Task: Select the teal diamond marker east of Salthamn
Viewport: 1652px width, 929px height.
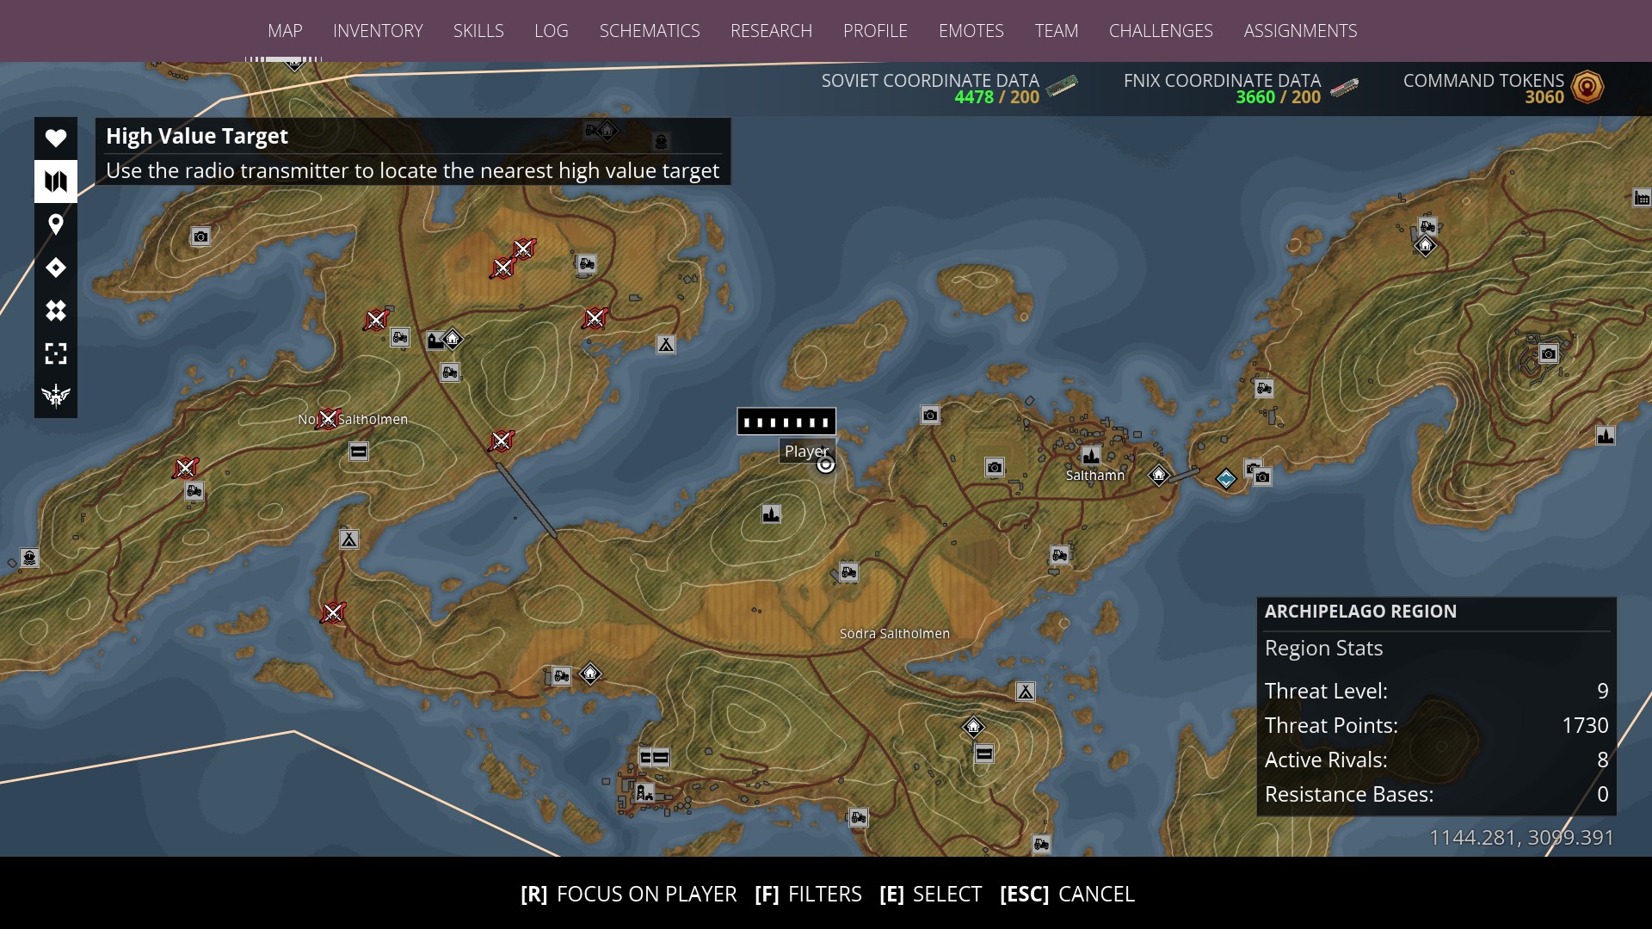Action: point(1226,478)
